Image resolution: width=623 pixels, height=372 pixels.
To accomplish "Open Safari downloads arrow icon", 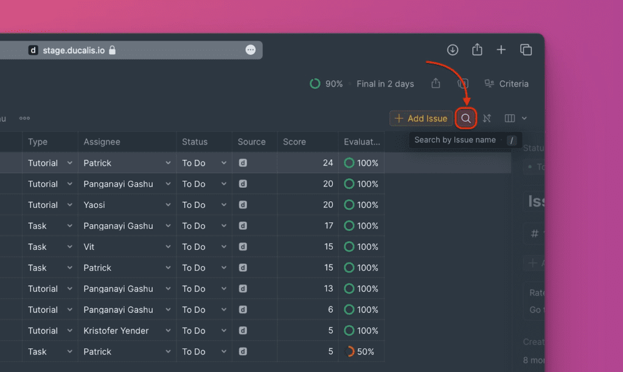I will pos(453,50).
